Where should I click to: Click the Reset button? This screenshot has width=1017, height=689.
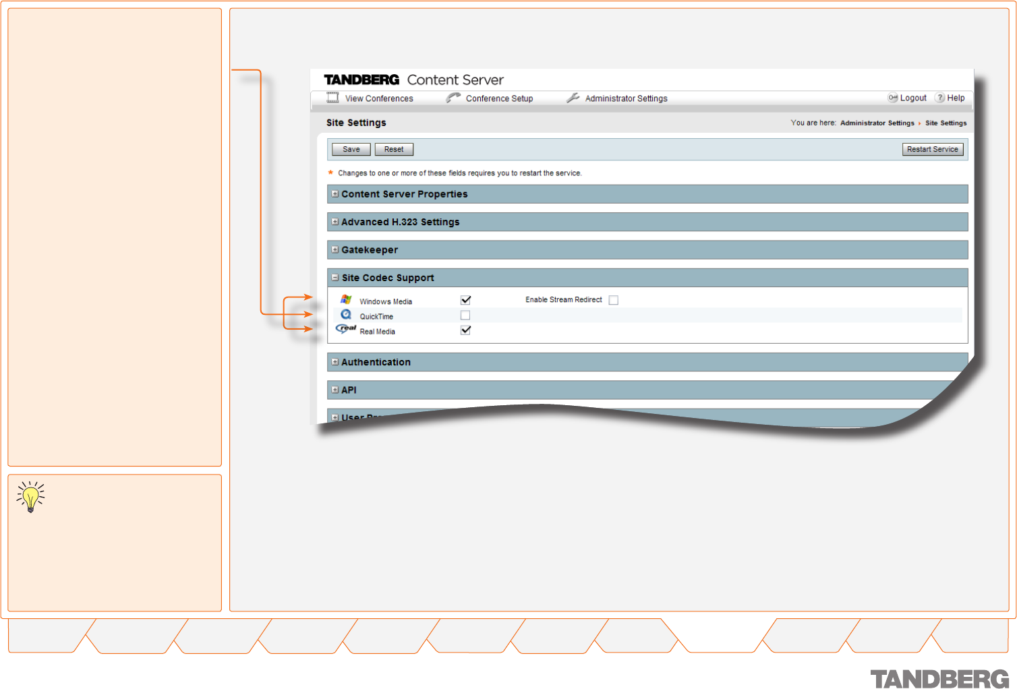[394, 149]
